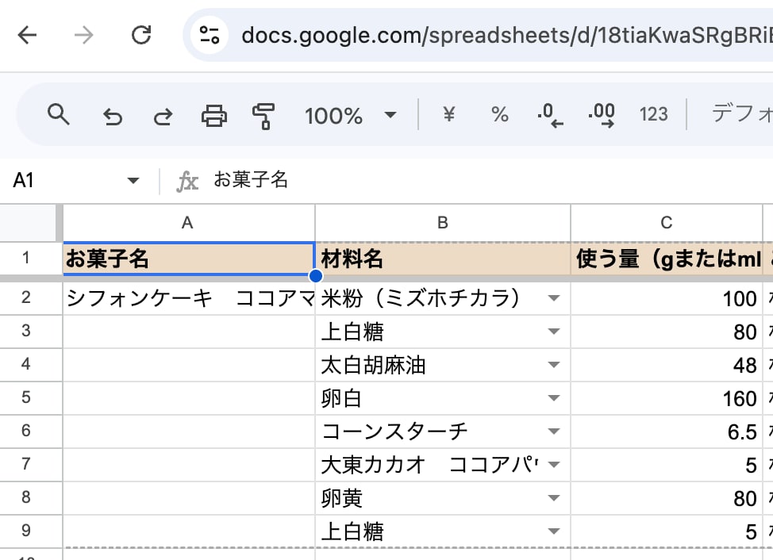773x560 pixels.
Task: Format as currency with yen icon
Action: (x=449, y=114)
